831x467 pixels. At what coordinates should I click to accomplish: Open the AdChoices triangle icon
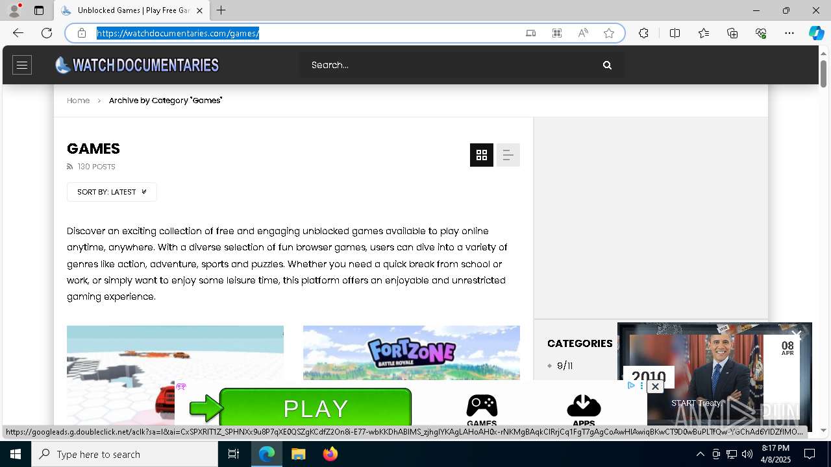(x=631, y=385)
